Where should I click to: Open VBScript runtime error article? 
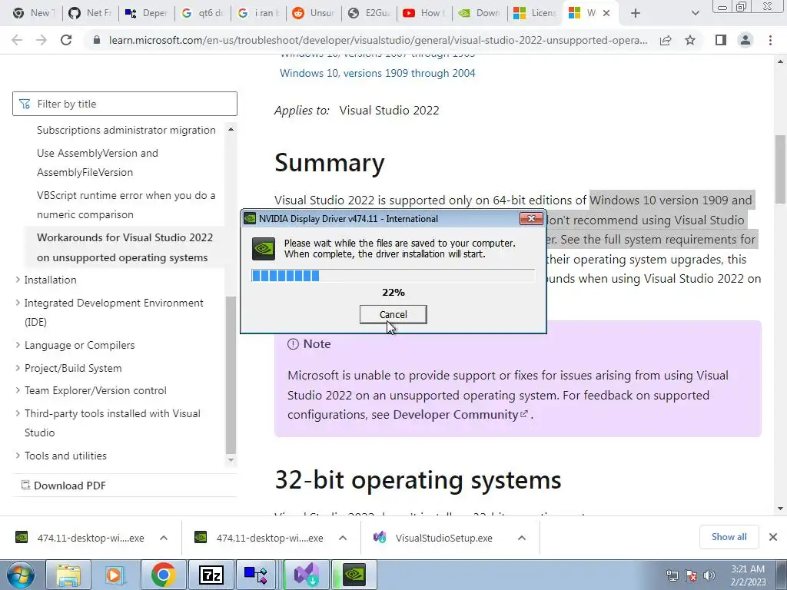point(126,204)
